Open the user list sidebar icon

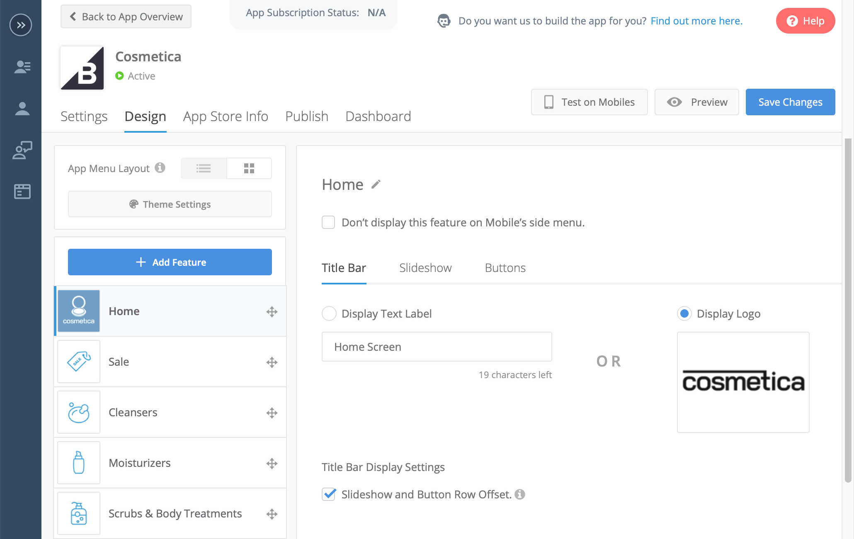point(22,67)
